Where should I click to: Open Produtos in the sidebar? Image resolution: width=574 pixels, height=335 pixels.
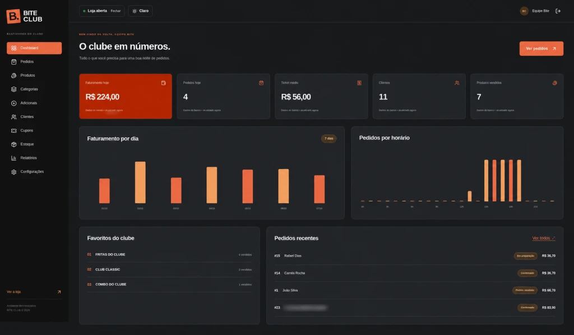pyautogui.click(x=34, y=76)
